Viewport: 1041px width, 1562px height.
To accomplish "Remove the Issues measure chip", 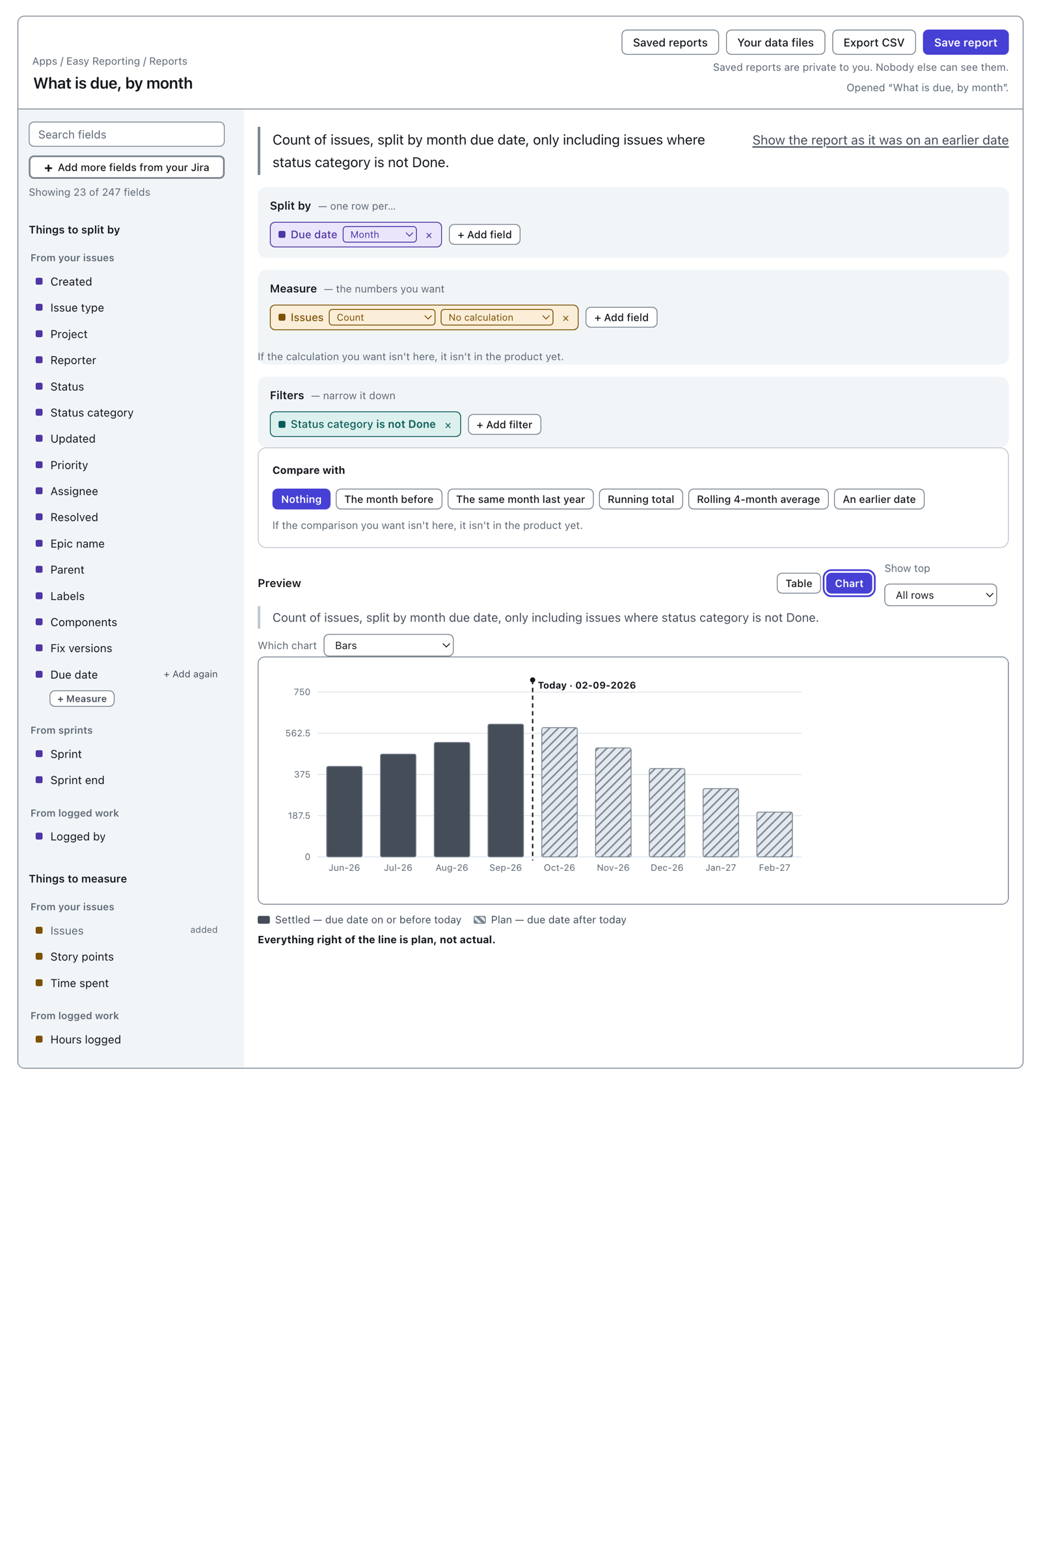I will point(565,318).
